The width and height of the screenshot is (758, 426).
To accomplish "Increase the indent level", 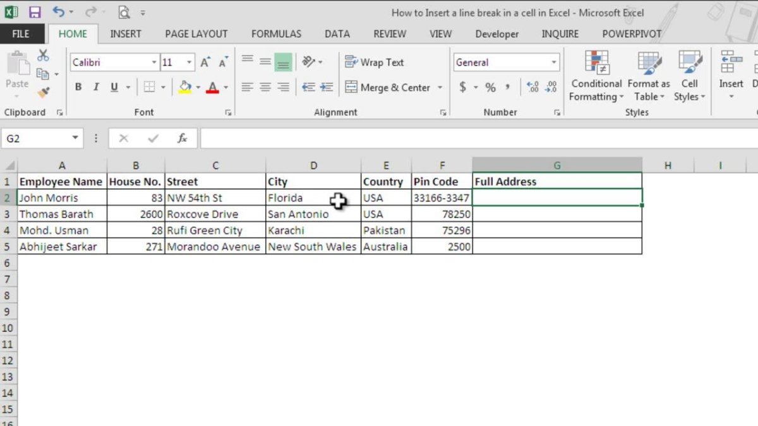I will click(326, 87).
